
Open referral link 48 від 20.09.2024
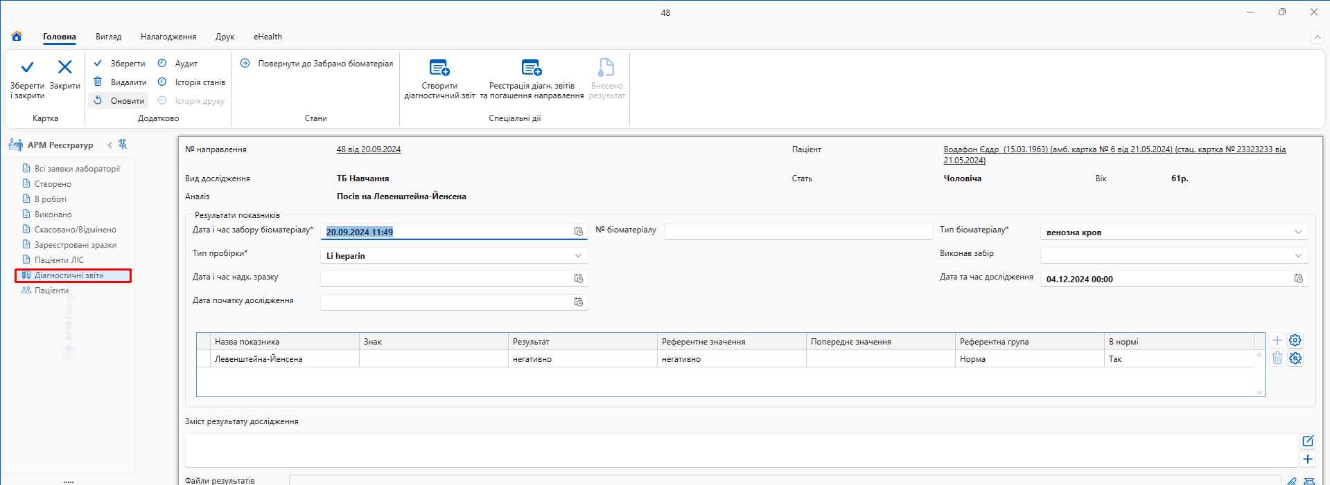click(x=368, y=149)
